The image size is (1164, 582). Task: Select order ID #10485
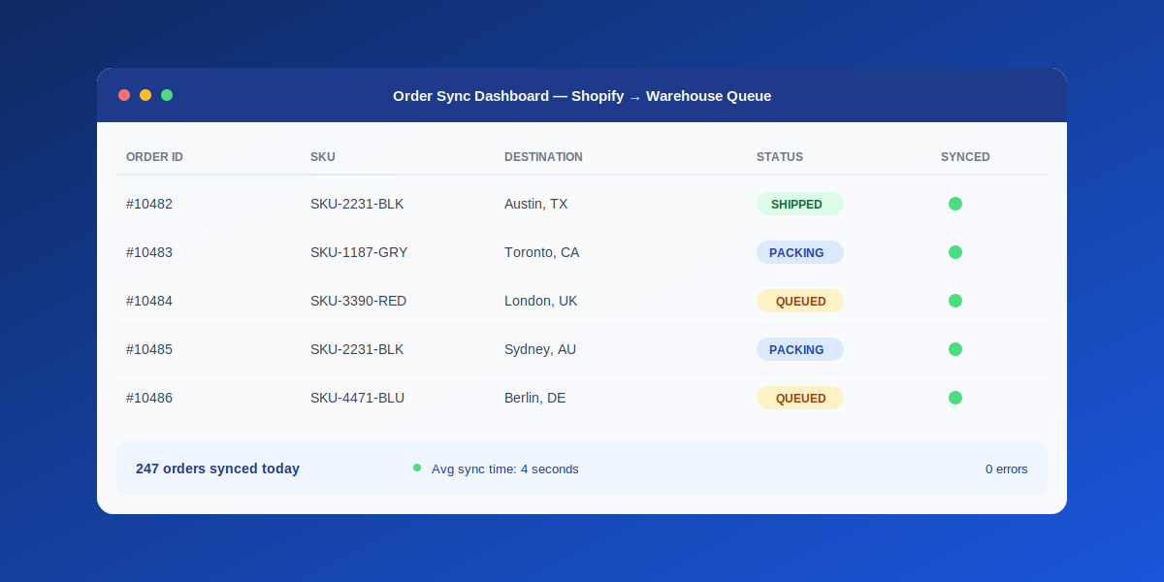point(149,349)
